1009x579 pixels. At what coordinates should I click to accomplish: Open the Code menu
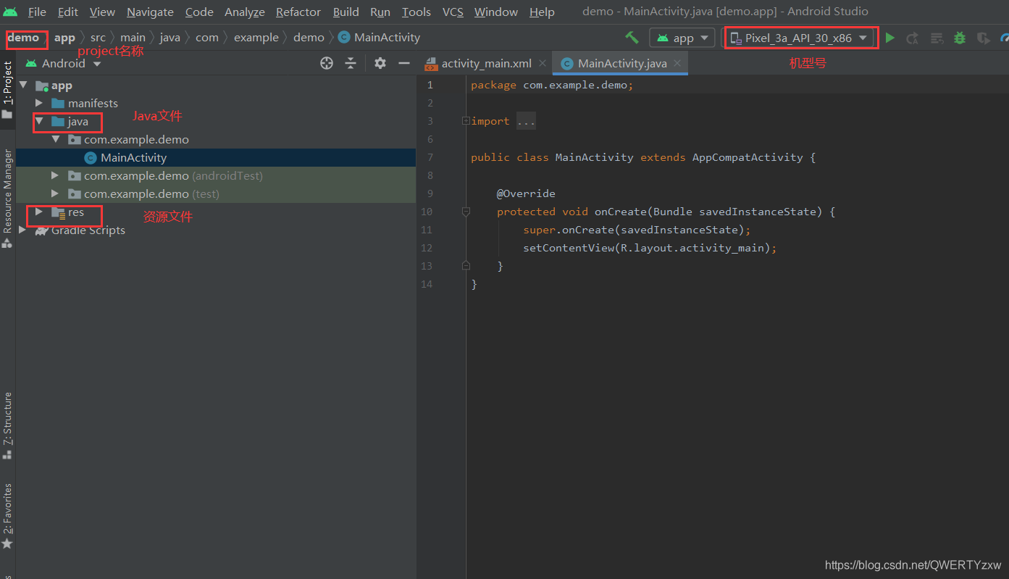(199, 12)
